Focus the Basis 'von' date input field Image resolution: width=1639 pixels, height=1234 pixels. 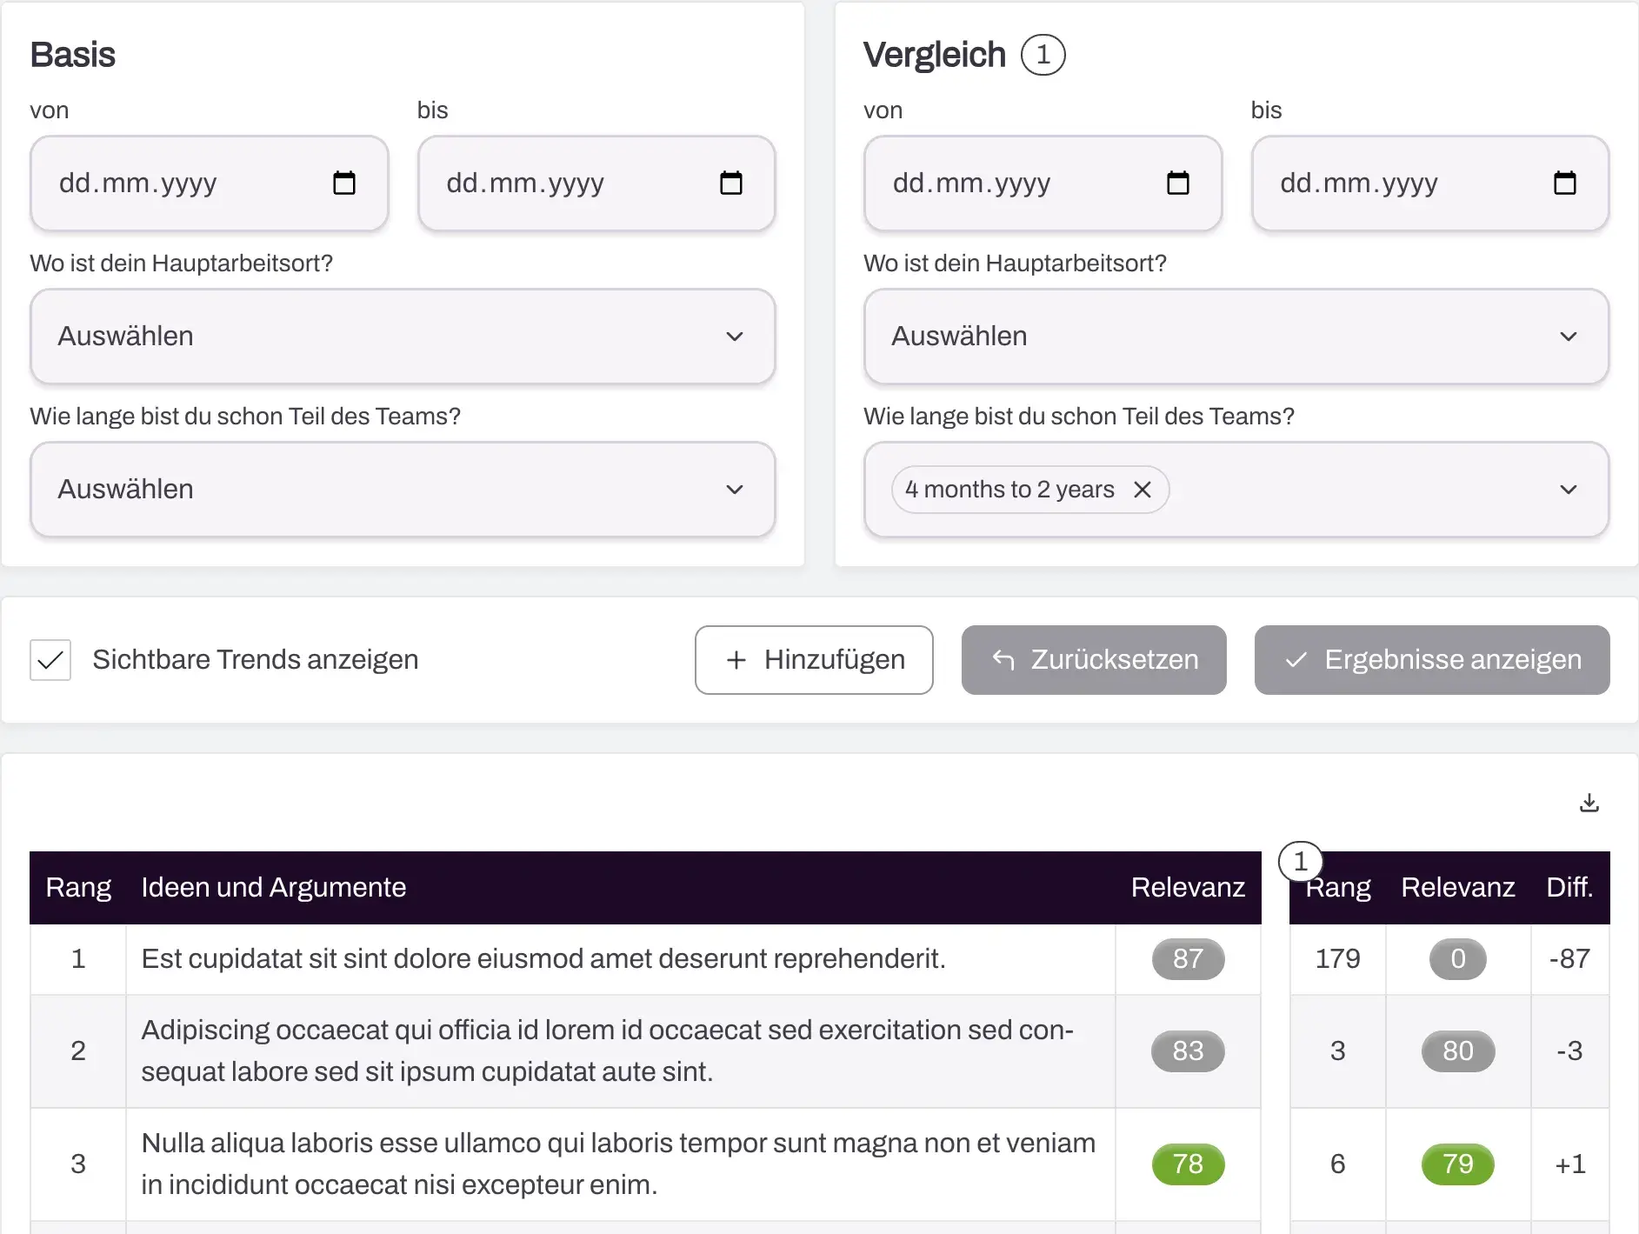174,183
